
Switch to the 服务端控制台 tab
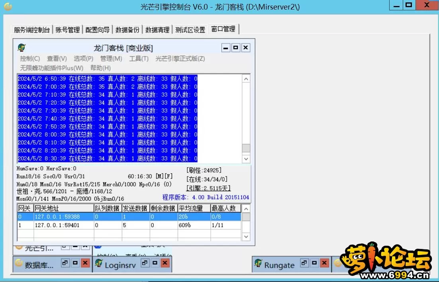31,30
